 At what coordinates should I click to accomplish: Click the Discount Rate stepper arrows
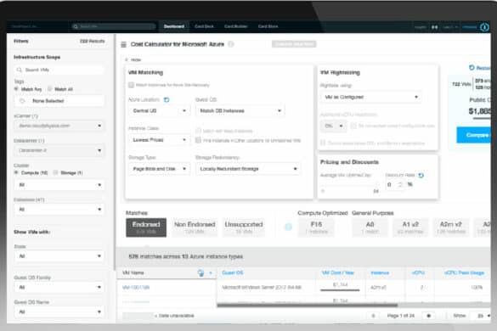400,185
